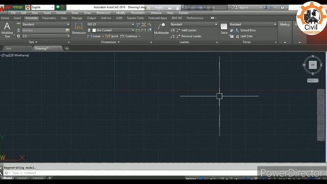Open the ISO-25 dimension style dropdown
The height and width of the screenshot is (184, 327).
coord(110,24)
